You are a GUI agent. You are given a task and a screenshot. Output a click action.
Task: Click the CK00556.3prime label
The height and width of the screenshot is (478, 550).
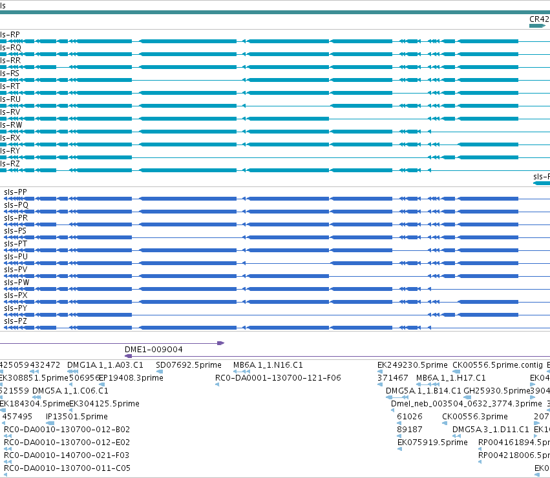pos(475,417)
